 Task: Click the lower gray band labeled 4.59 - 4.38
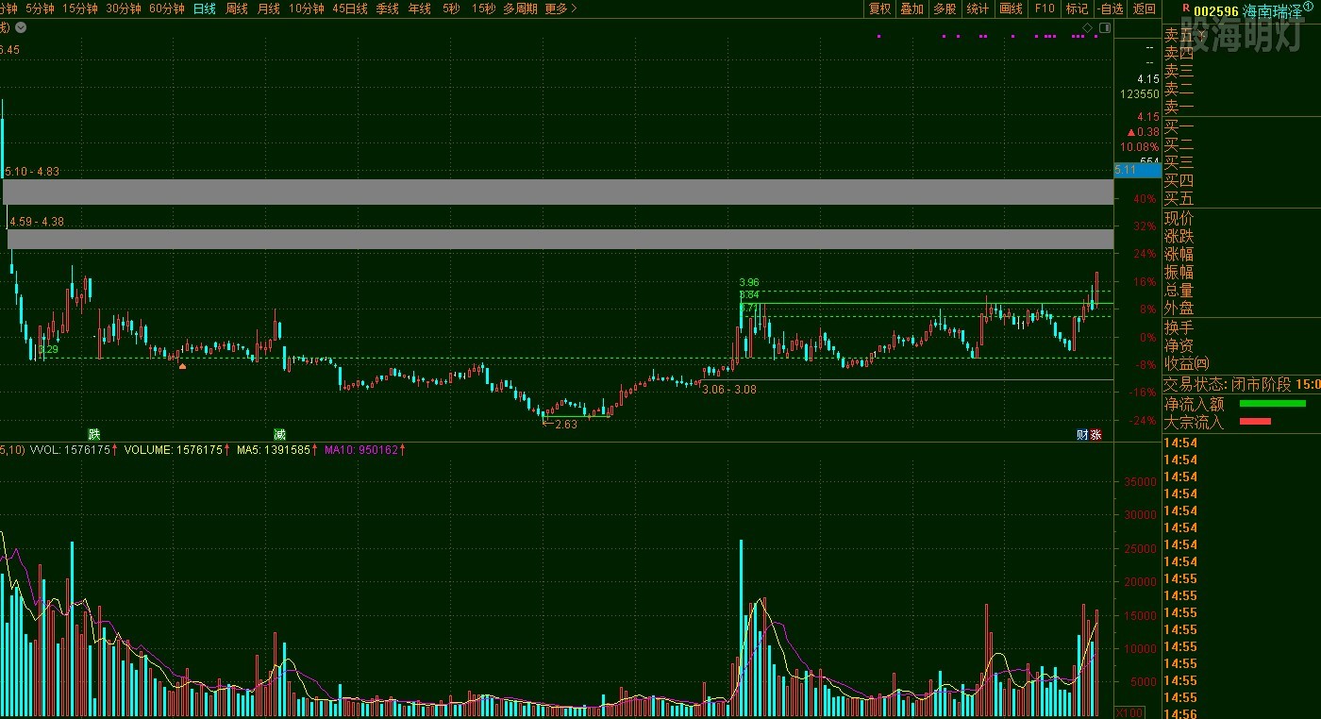click(560, 239)
